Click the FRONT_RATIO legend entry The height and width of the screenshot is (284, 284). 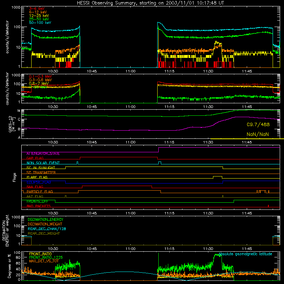tap(40, 254)
